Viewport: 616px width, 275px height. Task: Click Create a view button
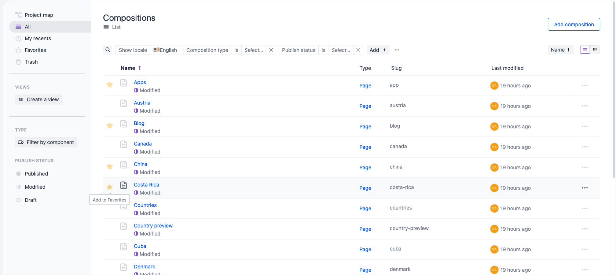pyautogui.click(x=38, y=99)
